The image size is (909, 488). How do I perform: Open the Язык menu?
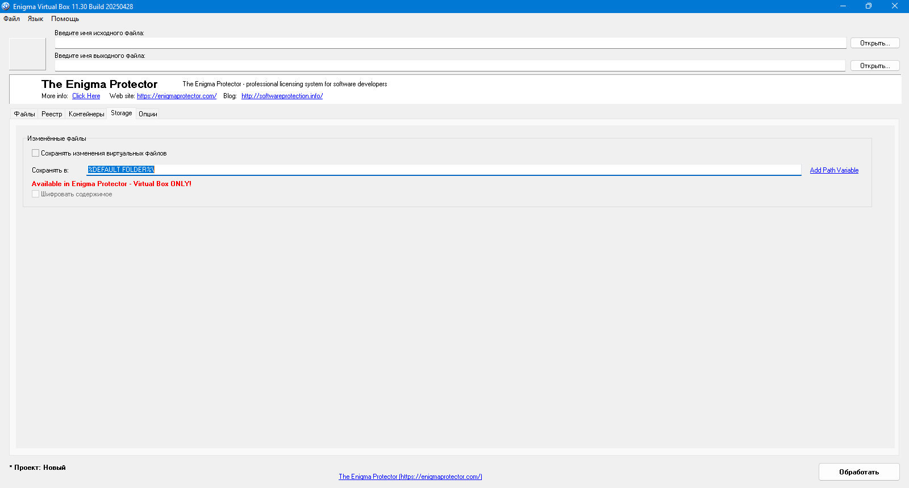coord(35,19)
